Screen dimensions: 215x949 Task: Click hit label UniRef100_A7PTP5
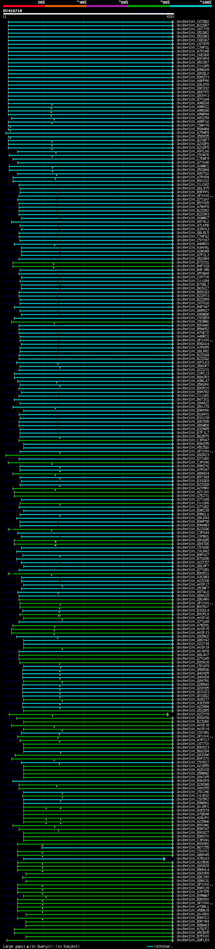[193, 892]
